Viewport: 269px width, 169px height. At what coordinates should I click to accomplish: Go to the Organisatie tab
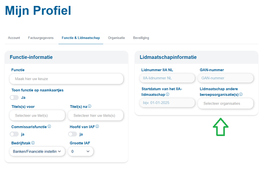116,38
